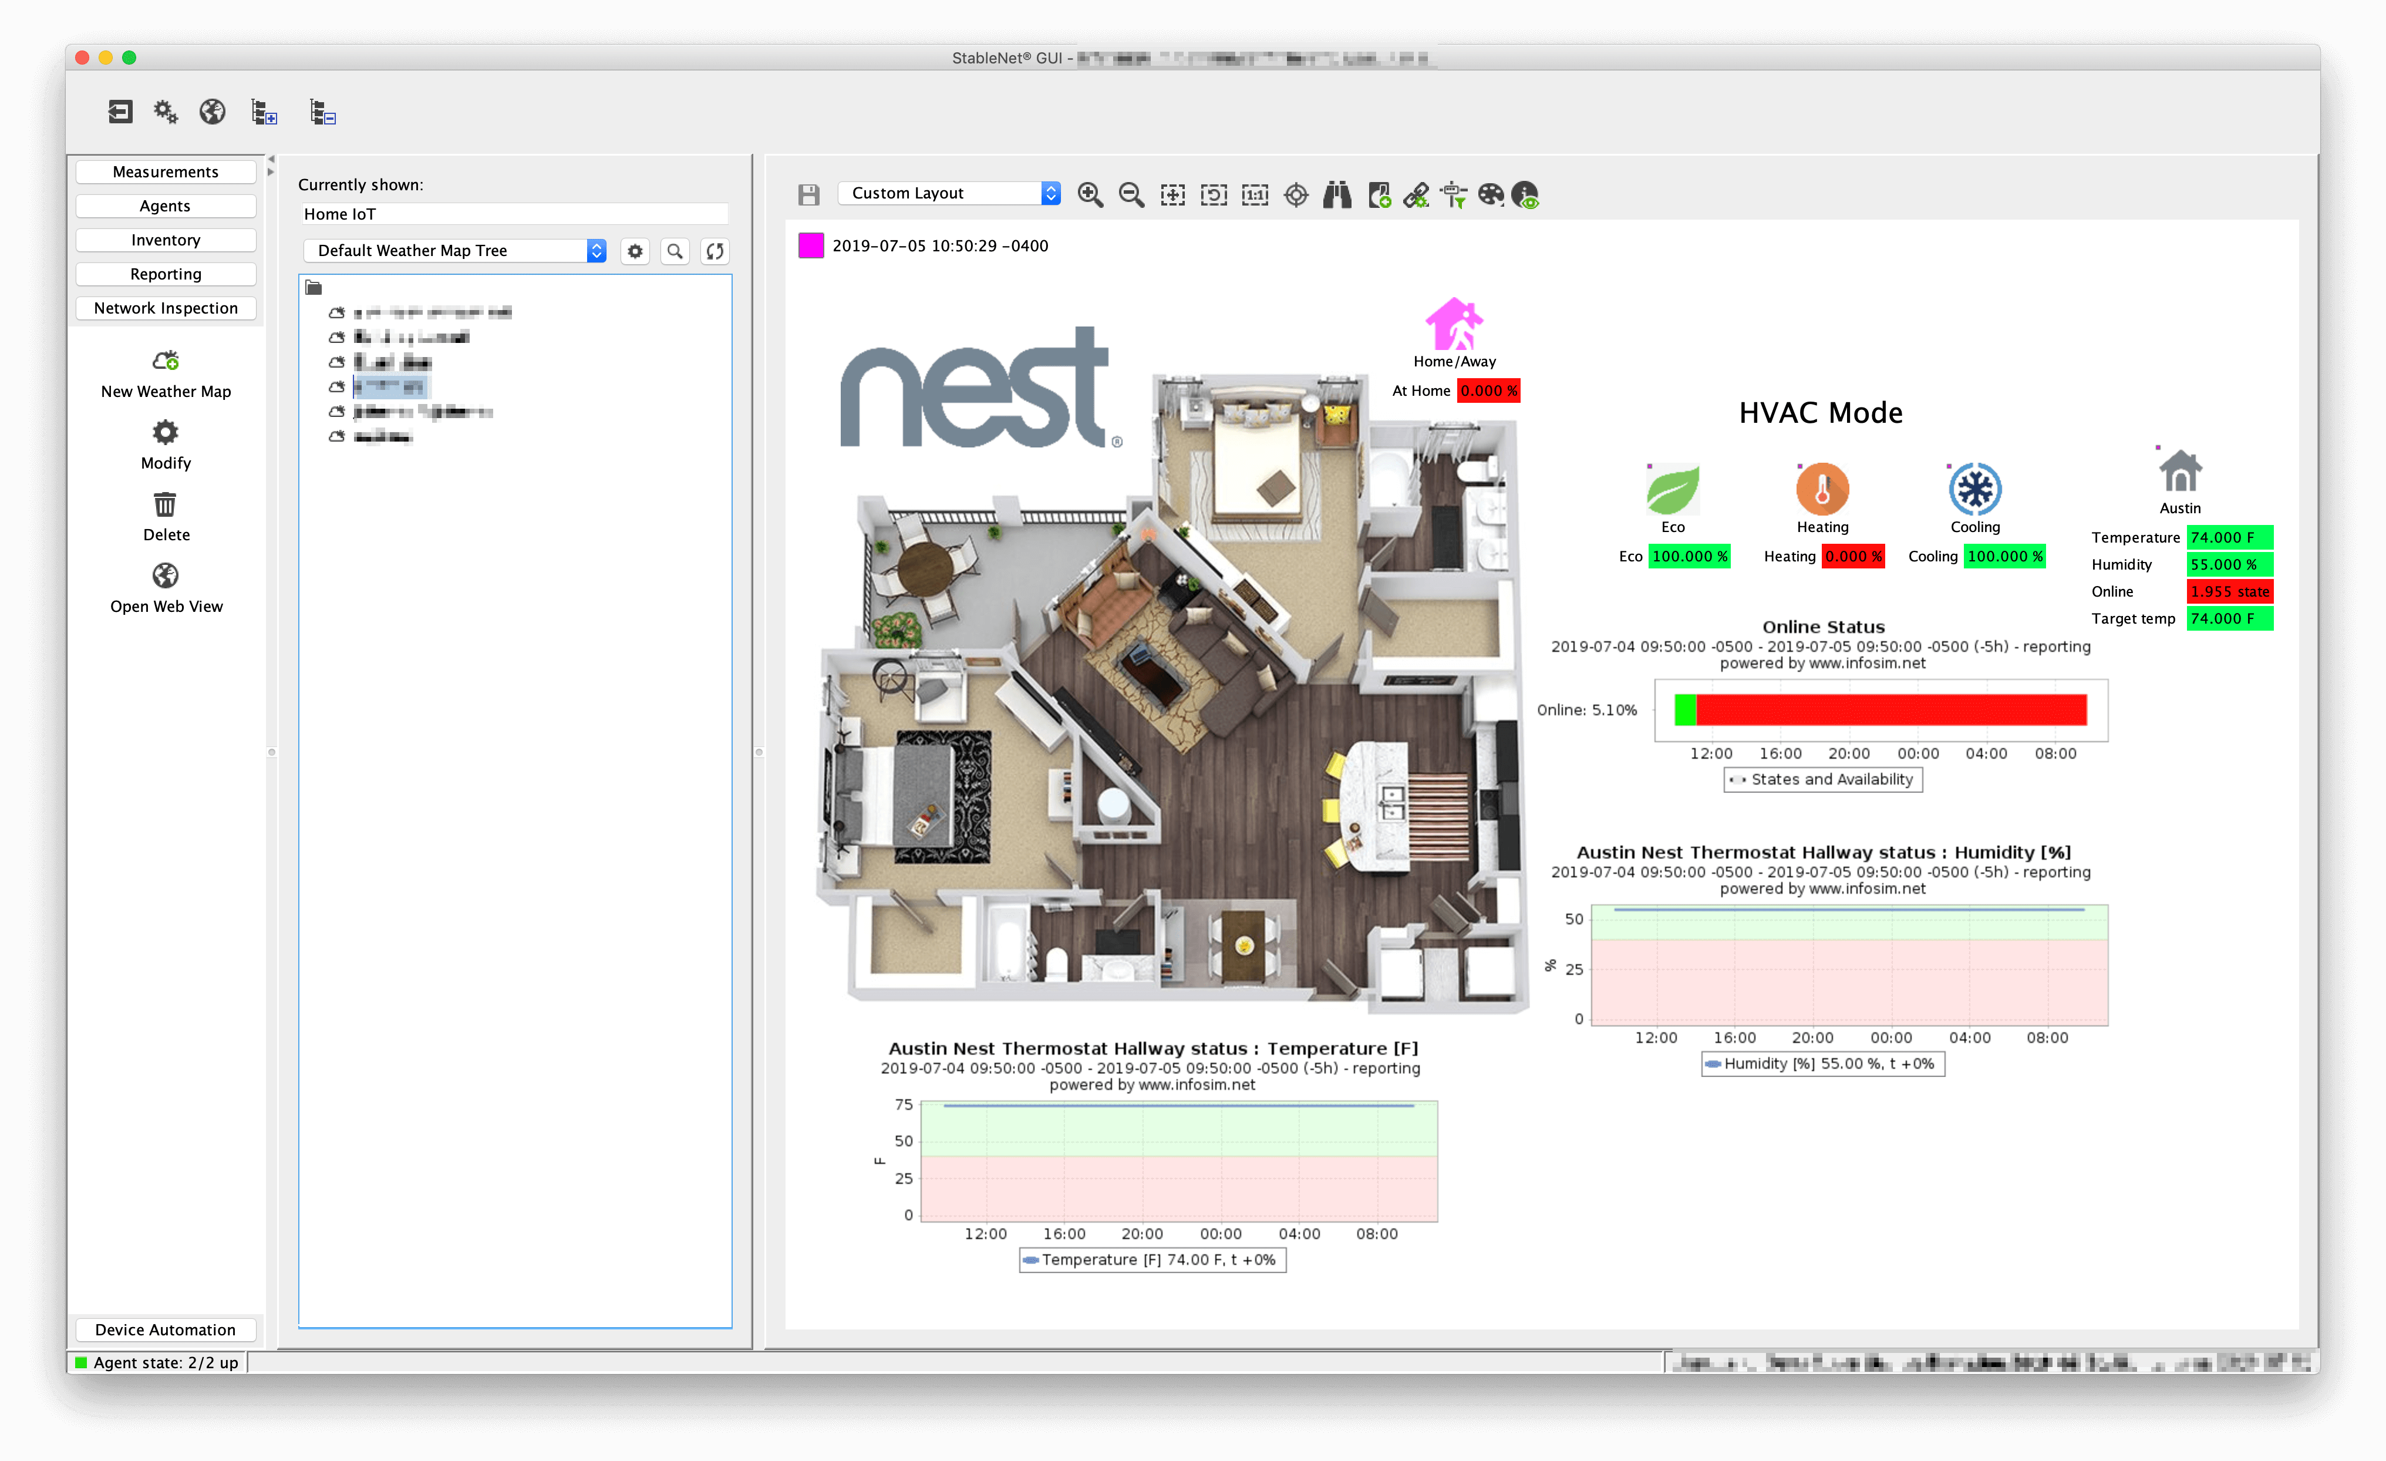
Task: Click the Online 1.955 state red value
Action: (x=2229, y=592)
